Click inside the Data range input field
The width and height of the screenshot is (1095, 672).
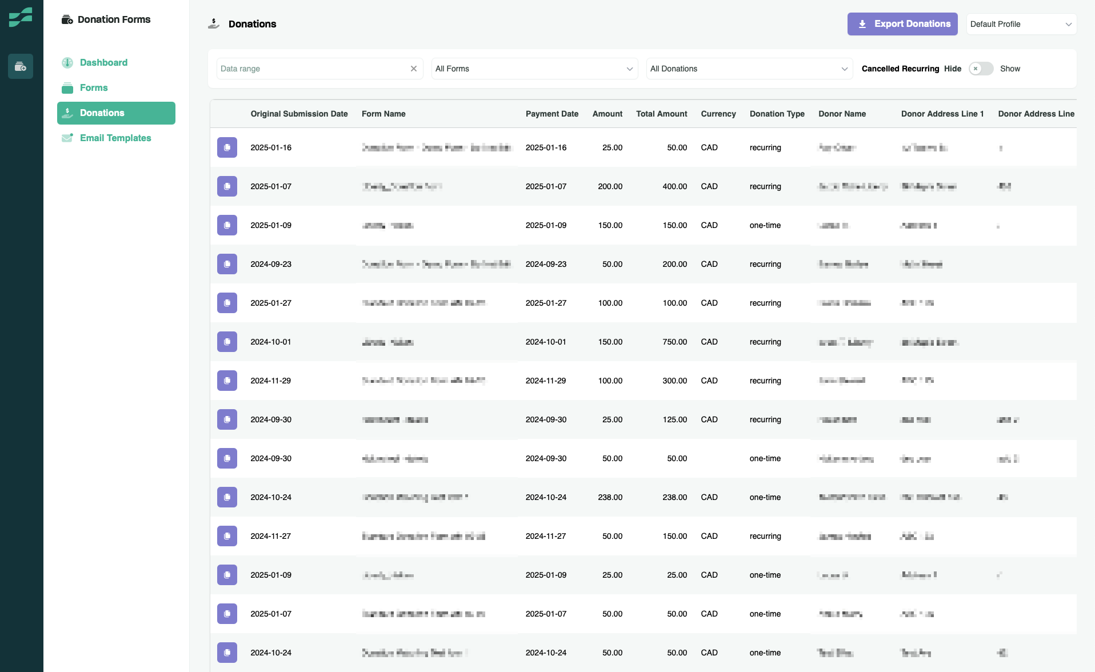click(309, 68)
